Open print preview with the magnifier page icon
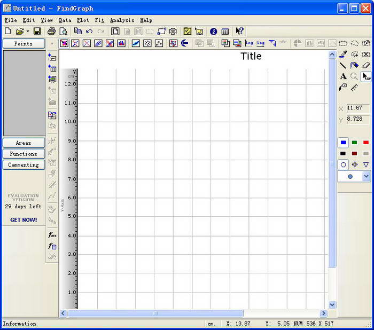Image resolution: width=374 pixels, height=330 pixels. (x=64, y=31)
